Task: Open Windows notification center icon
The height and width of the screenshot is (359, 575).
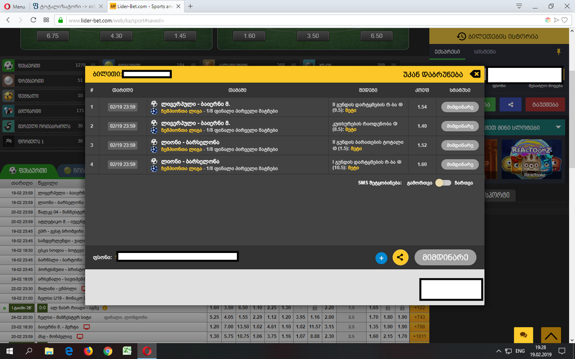Action: (562, 351)
